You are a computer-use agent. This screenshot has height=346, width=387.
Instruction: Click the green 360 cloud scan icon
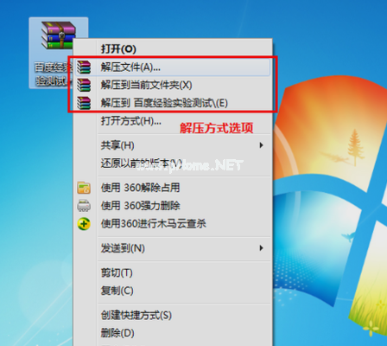(x=84, y=224)
